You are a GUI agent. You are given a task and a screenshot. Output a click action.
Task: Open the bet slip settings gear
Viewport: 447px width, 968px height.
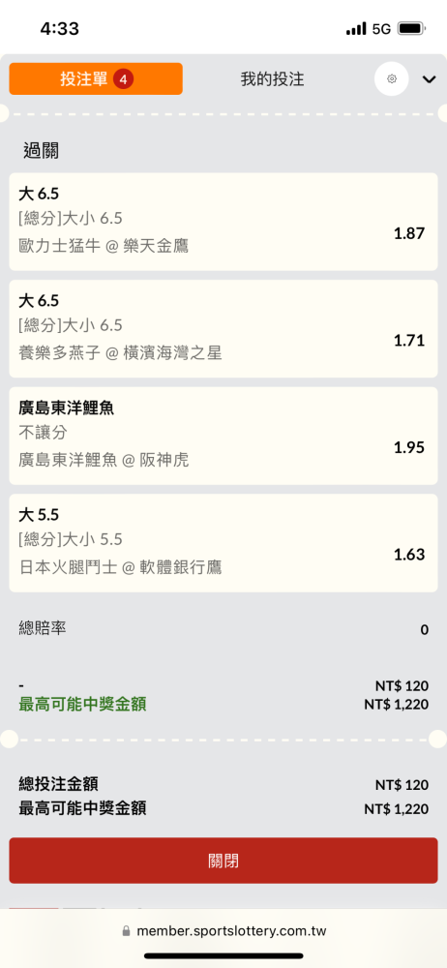click(392, 79)
